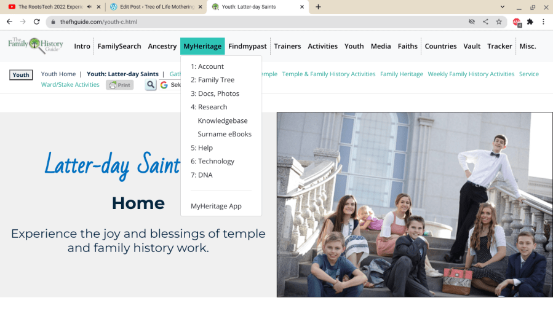Click the red adblock extension icon
The image size is (553, 311).
pyautogui.click(x=517, y=23)
